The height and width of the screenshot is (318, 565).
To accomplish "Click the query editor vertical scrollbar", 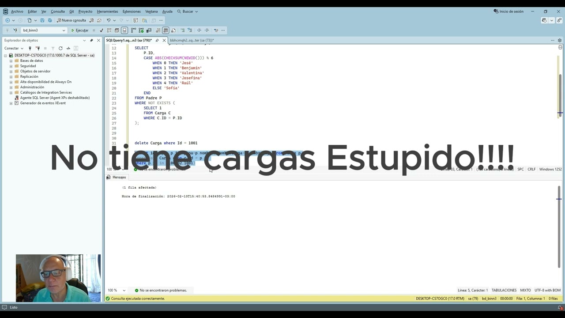I will click(560, 95).
